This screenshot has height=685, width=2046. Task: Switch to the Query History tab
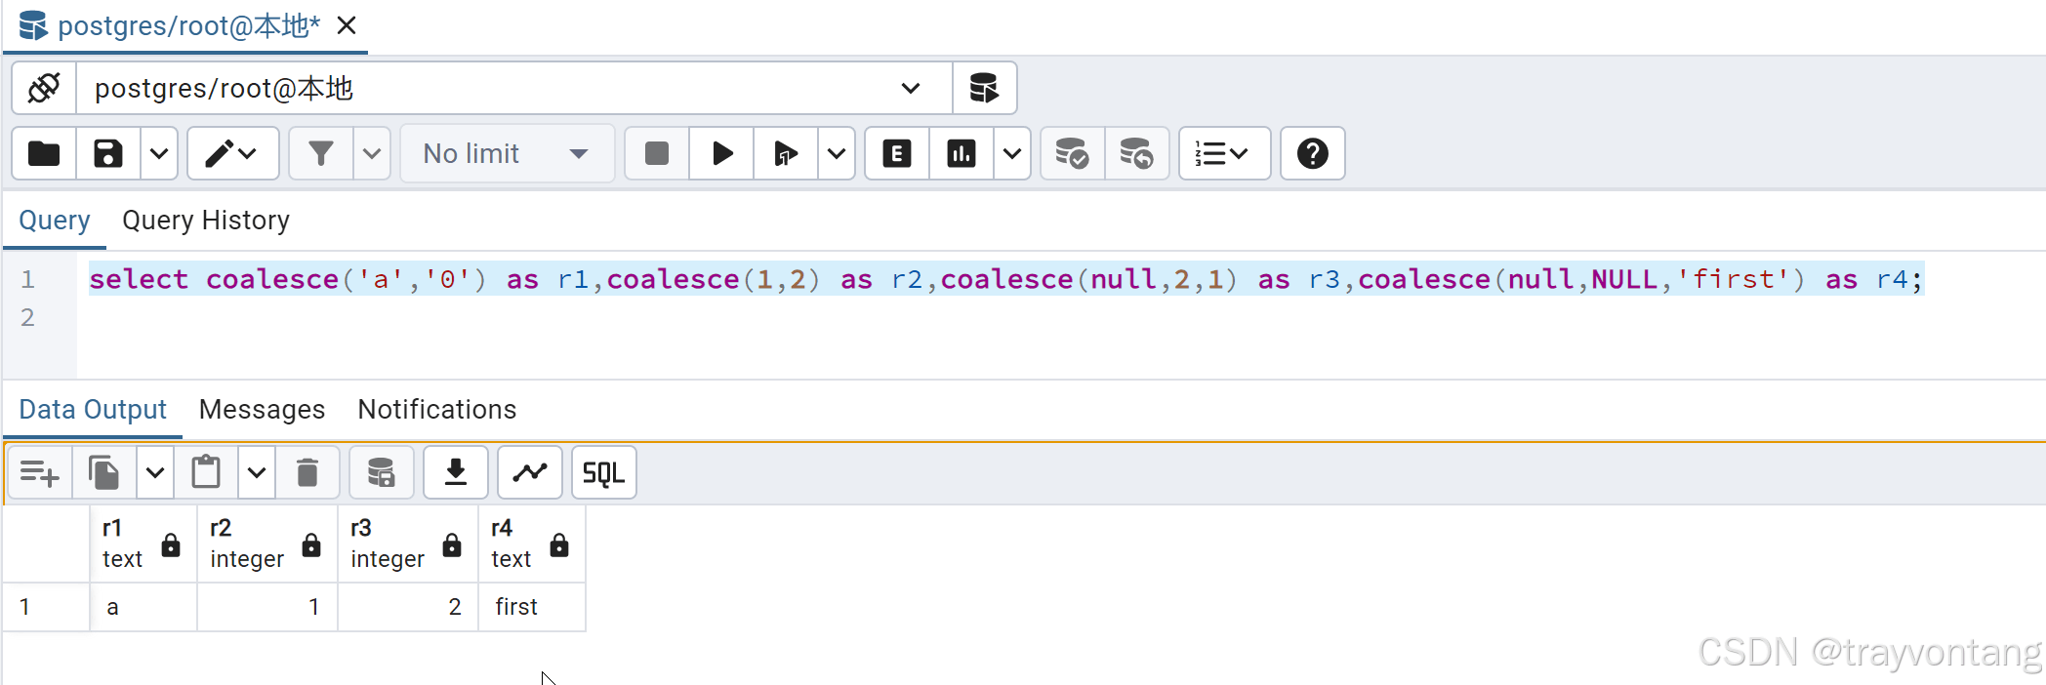click(206, 221)
